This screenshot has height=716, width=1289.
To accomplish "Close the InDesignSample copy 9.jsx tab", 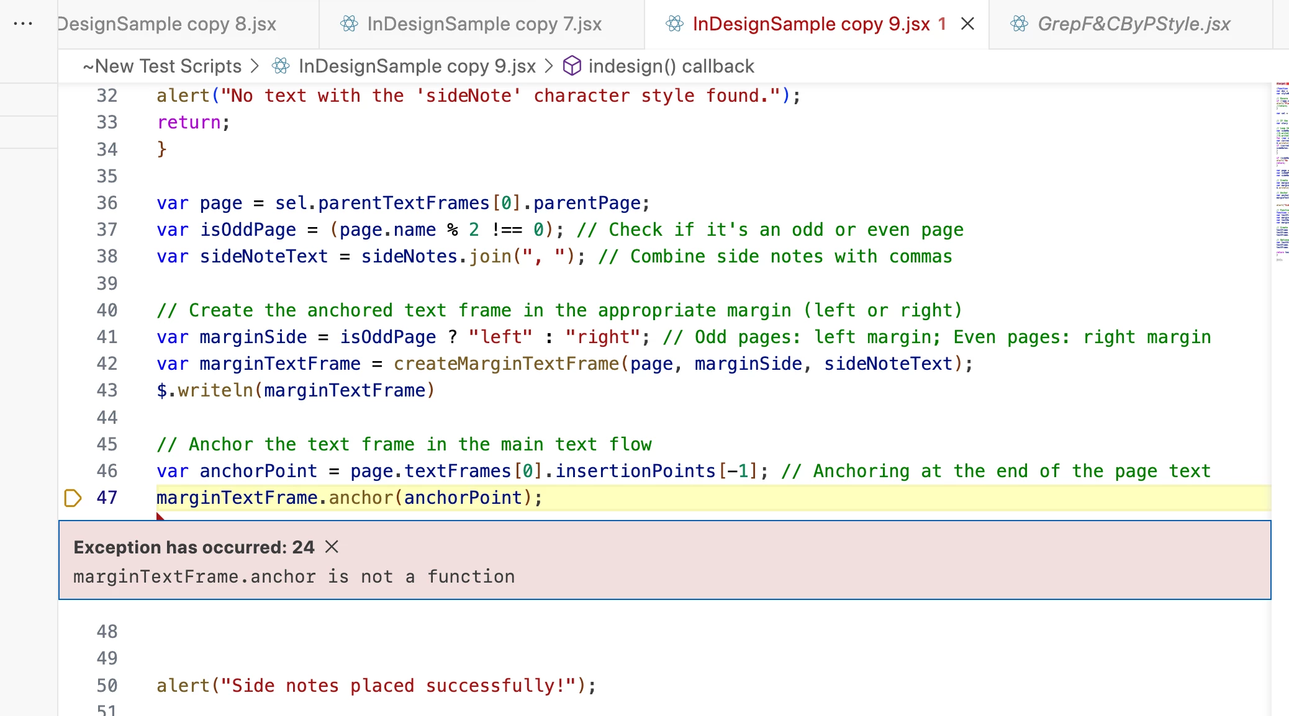I will click(967, 24).
